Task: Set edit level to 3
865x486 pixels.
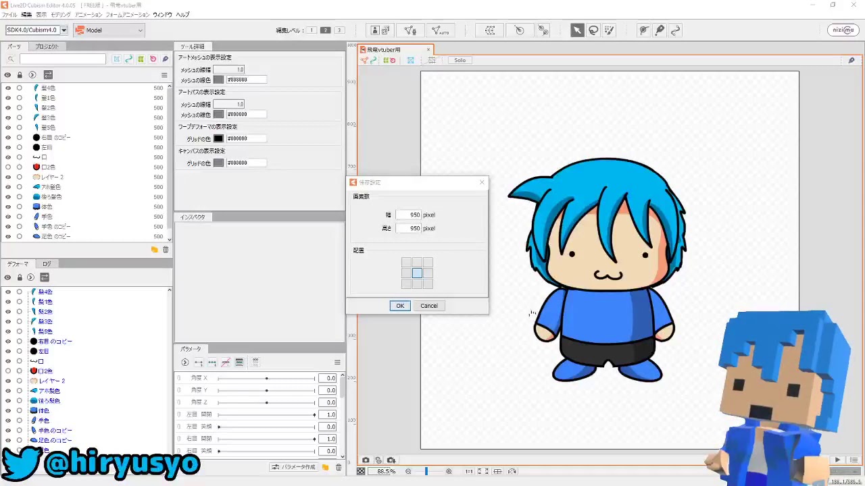Action: click(x=339, y=30)
